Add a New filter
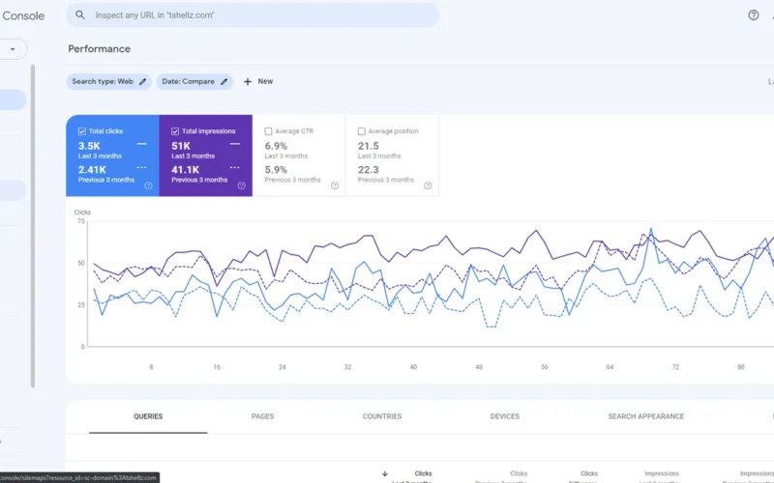The height and width of the screenshot is (483, 774). pos(258,82)
